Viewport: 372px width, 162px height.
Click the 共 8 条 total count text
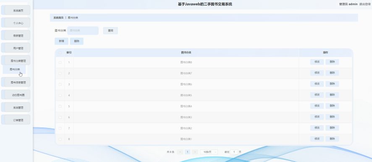tap(170, 152)
